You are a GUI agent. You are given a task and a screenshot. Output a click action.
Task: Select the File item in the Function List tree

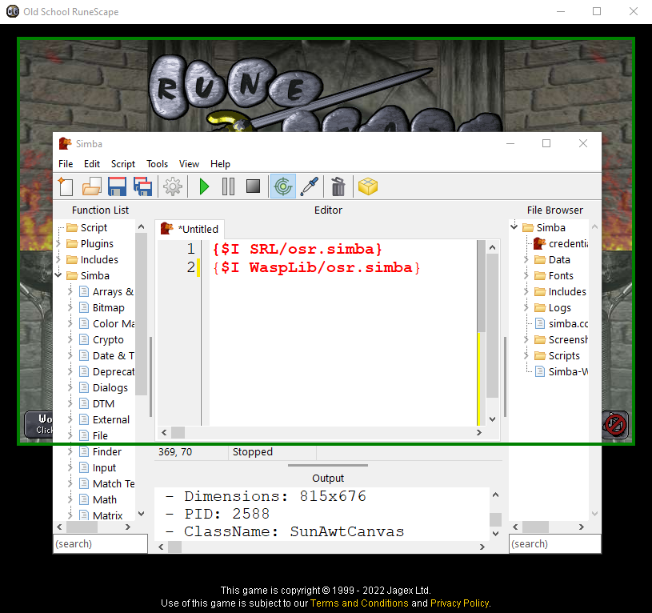tap(94, 435)
